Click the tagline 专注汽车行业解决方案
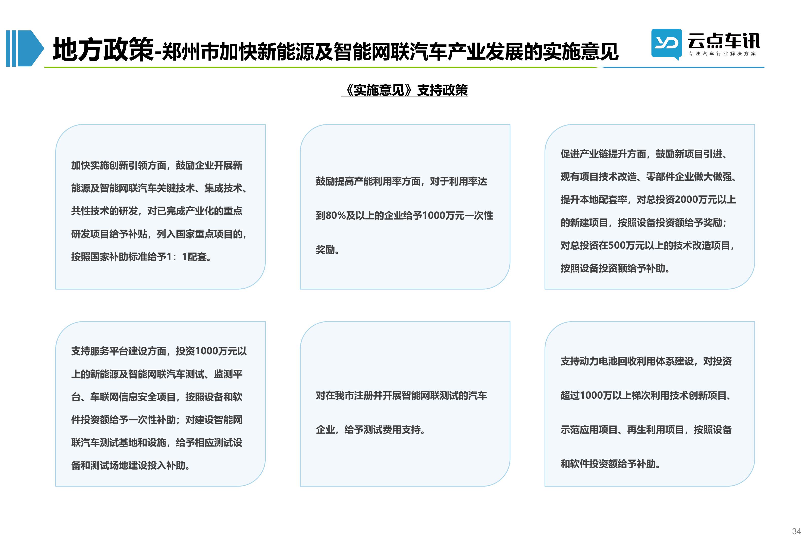The height and width of the screenshot is (539, 809). tap(722, 54)
